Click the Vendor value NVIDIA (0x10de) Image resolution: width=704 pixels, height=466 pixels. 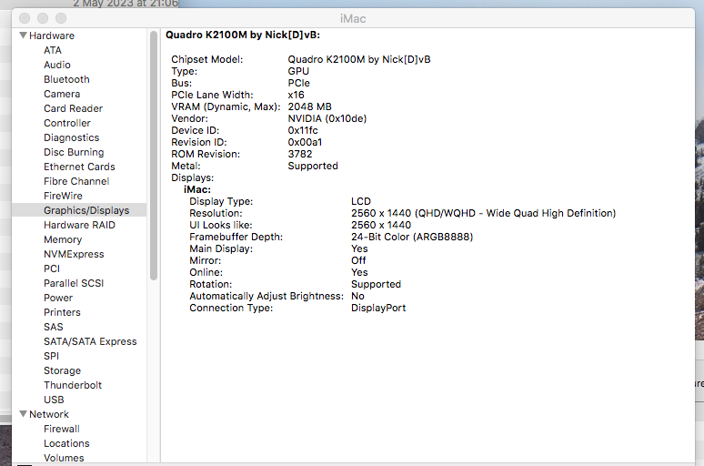[327, 118]
